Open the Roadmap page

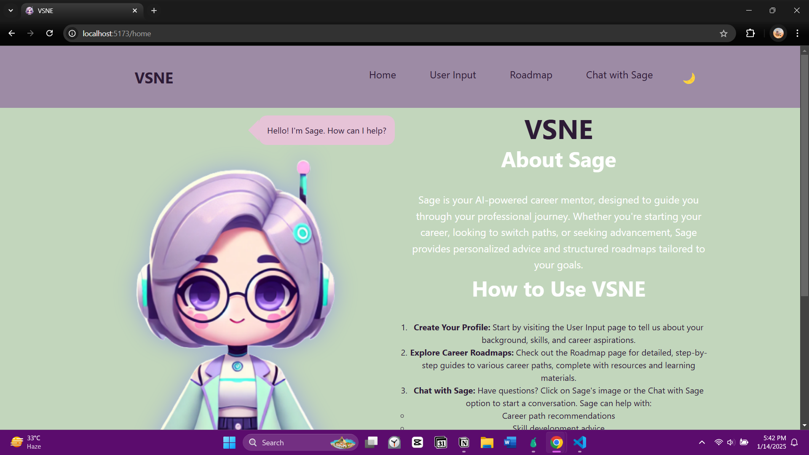tap(531, 75)
